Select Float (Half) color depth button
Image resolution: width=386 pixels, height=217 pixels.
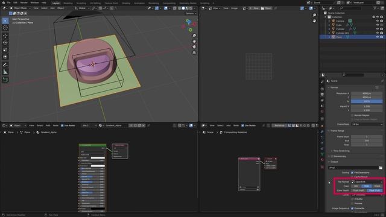(359, 190)
